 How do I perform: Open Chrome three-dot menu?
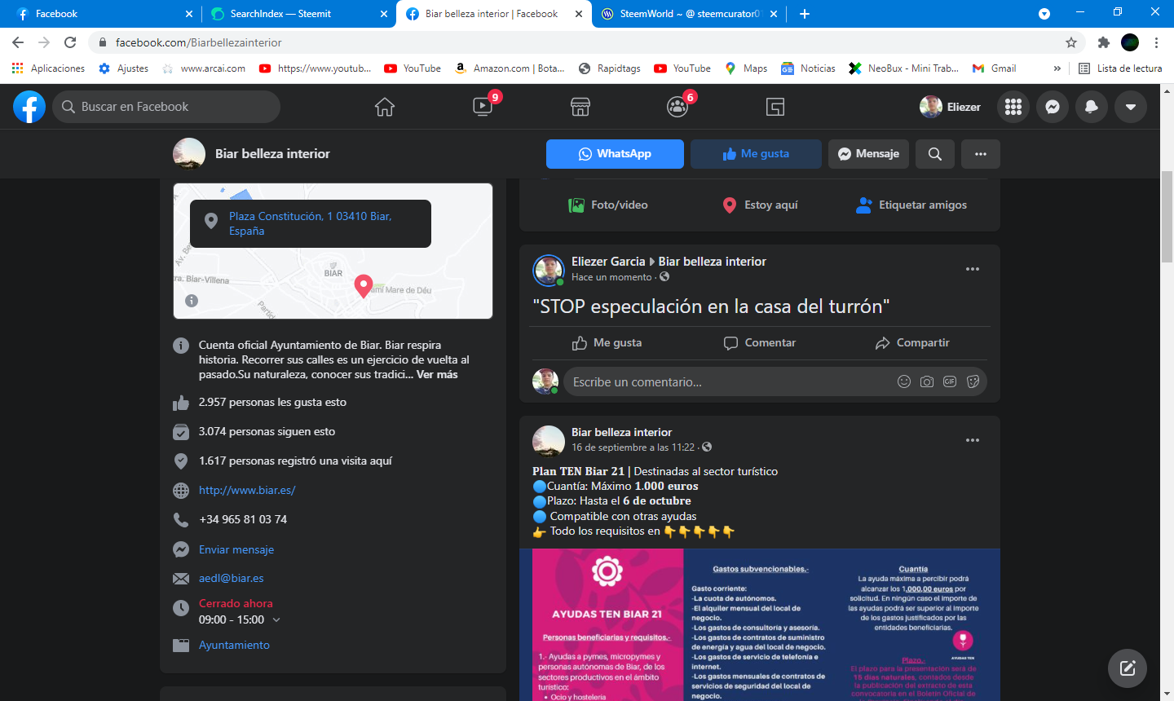(x=1156, y=42)
